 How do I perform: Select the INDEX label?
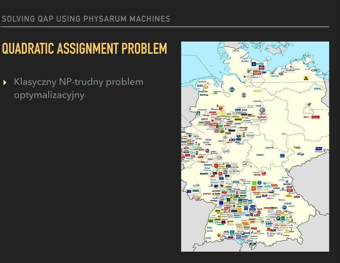click(238, 217)
